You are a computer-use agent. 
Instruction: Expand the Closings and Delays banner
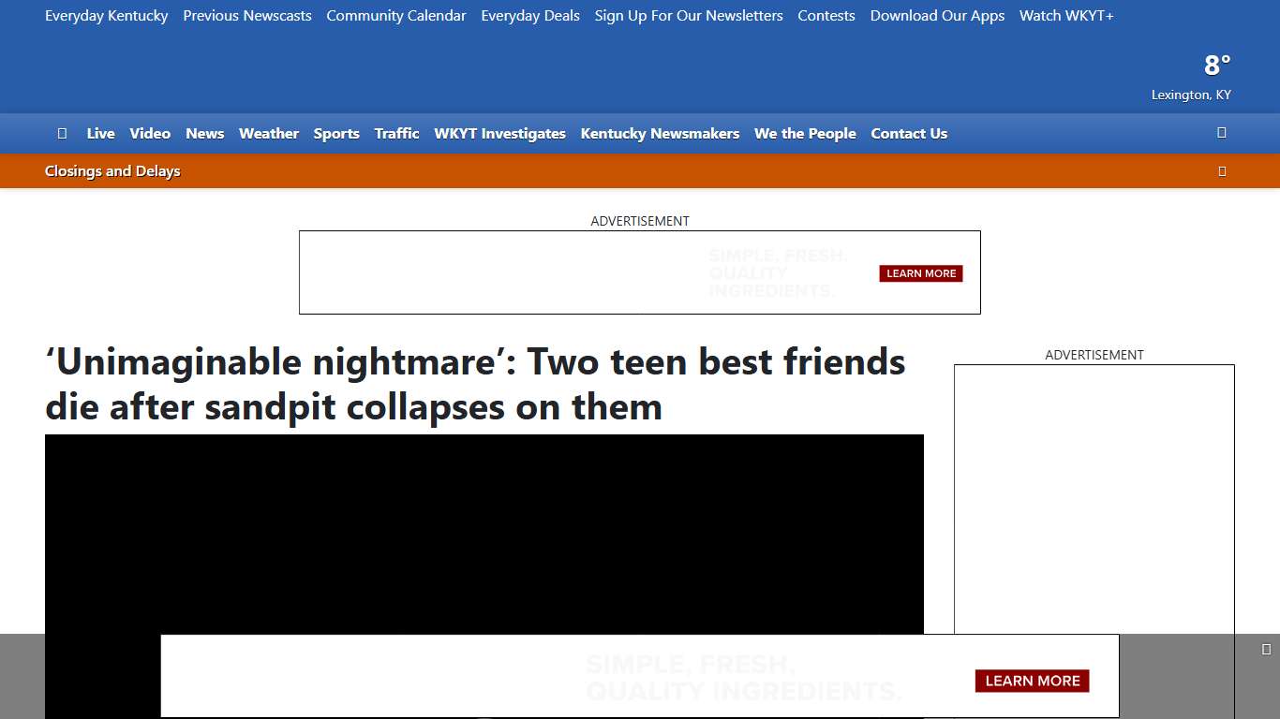112,170
